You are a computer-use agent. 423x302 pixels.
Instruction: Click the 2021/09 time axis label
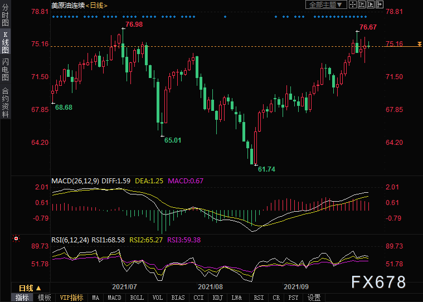tap(296, 286)
